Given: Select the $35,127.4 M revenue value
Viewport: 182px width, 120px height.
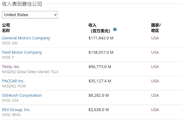Looking at the screenshot, I should [x=100, y=81].
